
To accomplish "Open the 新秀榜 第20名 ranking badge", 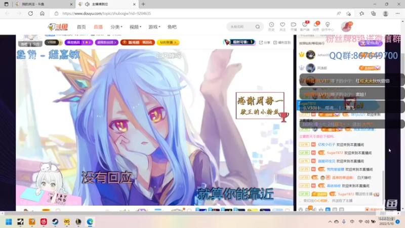I will (137, 42).
